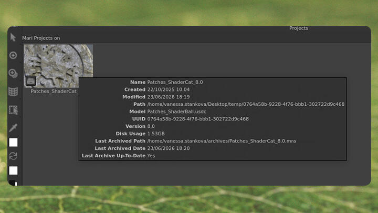
Task: Activate the Marquee Select tool
Action: [x=13, y=110]
